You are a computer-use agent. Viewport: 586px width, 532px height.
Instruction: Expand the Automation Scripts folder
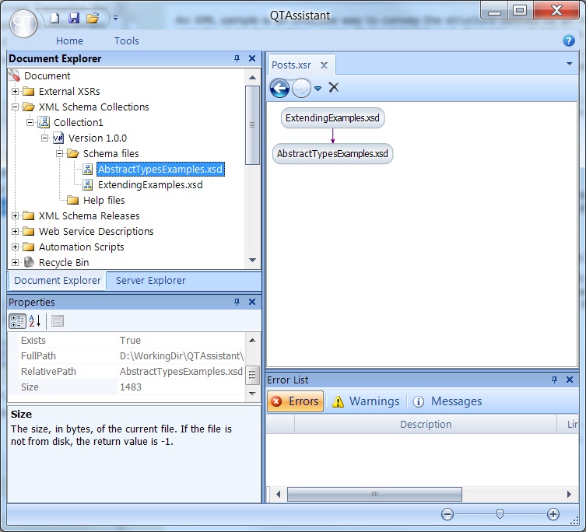point(15,247)
